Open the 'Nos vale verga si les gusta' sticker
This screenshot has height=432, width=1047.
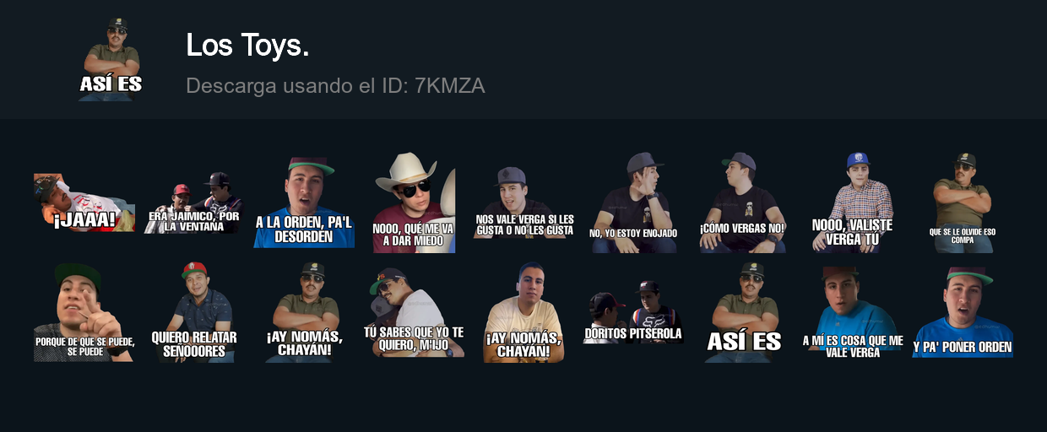click(523, 202)
